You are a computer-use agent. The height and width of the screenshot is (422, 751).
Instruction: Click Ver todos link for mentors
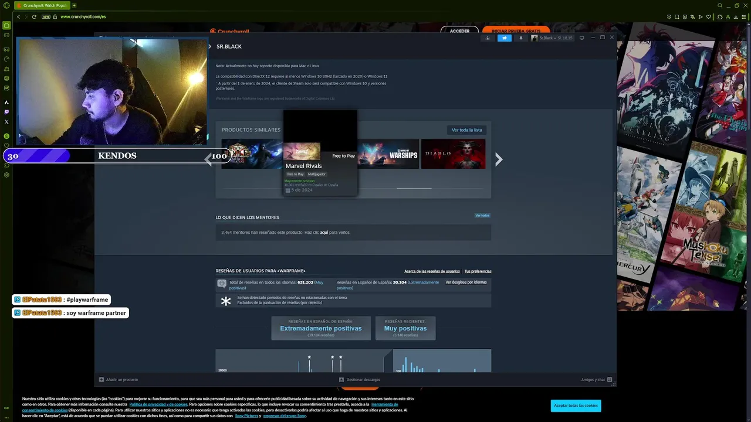pos(482,216)
